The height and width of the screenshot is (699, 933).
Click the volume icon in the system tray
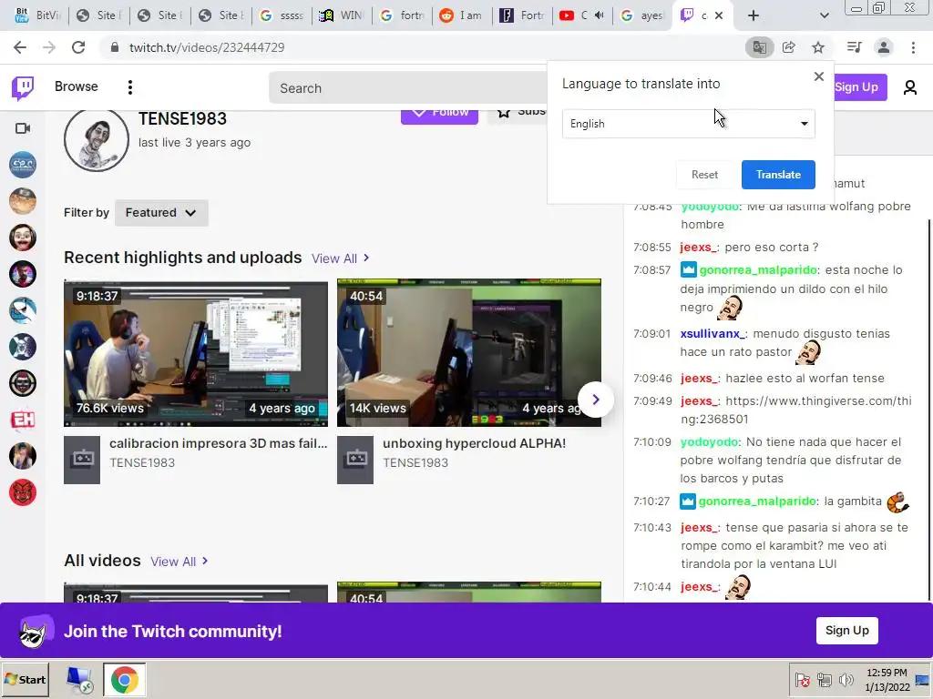point(846,679)
